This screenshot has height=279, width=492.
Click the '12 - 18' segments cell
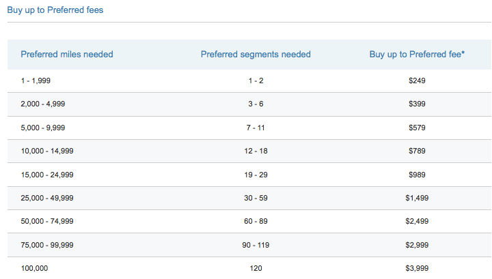click(256, 151)
